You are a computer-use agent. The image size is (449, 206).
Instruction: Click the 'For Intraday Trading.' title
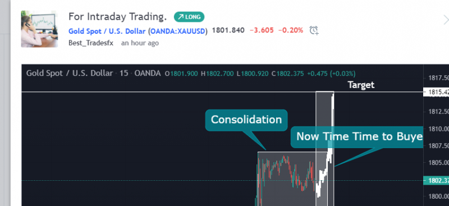click(117, 17)
